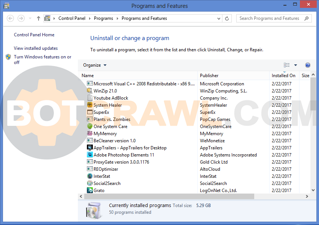Select Control Panel in the breadcrumb
The width and height of the screenshot is (319, 225).
coord(72,18)
